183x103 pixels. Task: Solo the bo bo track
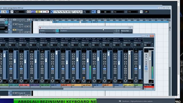click(17, 24)
